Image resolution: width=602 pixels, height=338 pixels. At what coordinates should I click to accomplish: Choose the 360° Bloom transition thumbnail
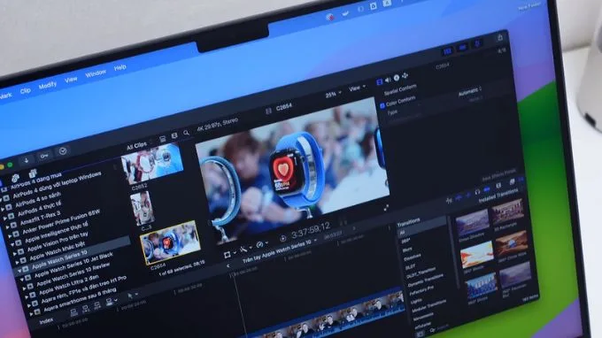[x=476, y=254]
